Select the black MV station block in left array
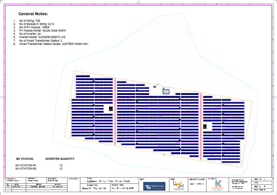The image size is (277, 195). [111, 109]
